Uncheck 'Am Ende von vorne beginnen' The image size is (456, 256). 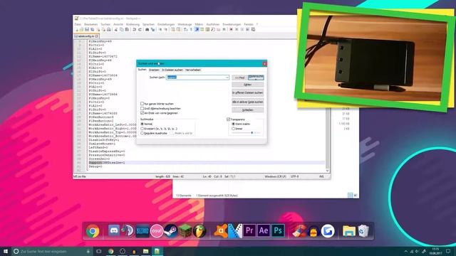tap(142, 113)
